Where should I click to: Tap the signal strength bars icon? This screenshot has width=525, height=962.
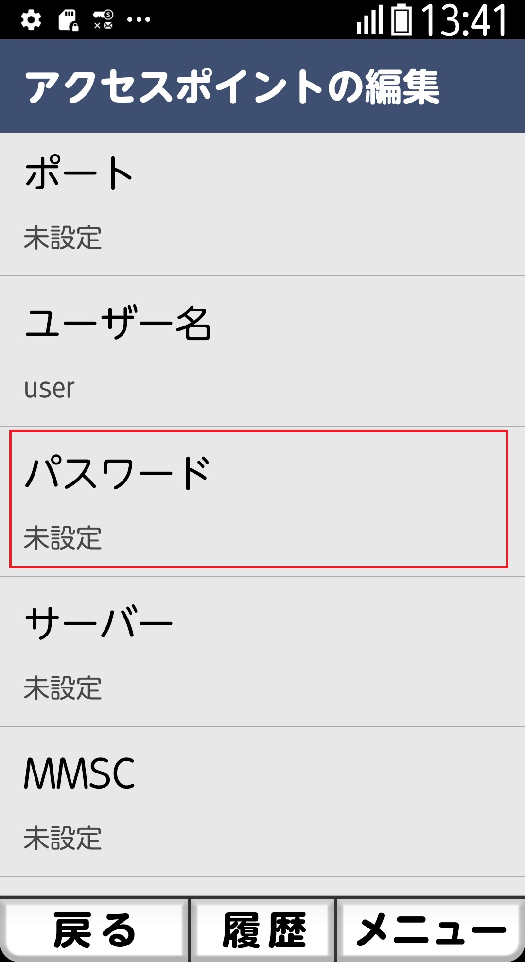coord(369,19)
